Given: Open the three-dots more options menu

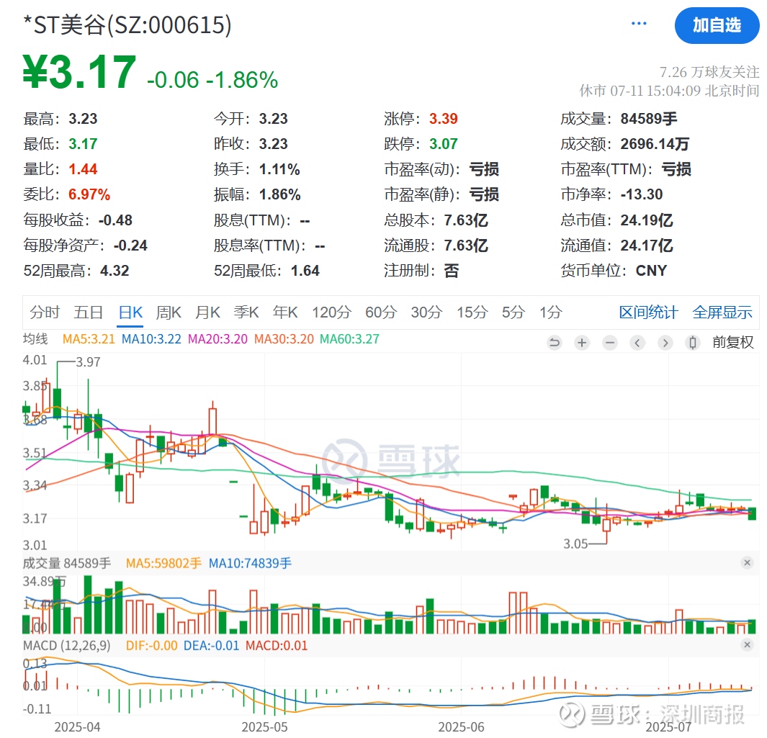Looking at the screenshot, I should (x=639, y=24).
